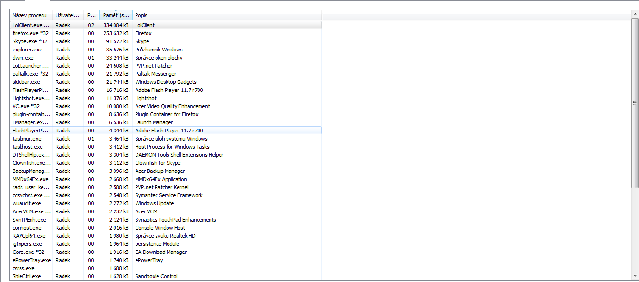The height and width of the screenshot is (282, 639).
Task: Click the 16 716 kB memory value
Action: (118, 90)
